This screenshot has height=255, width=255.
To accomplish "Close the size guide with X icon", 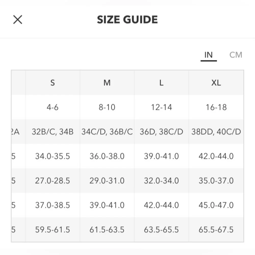I will pyautogui.click(x=18, y=20).
